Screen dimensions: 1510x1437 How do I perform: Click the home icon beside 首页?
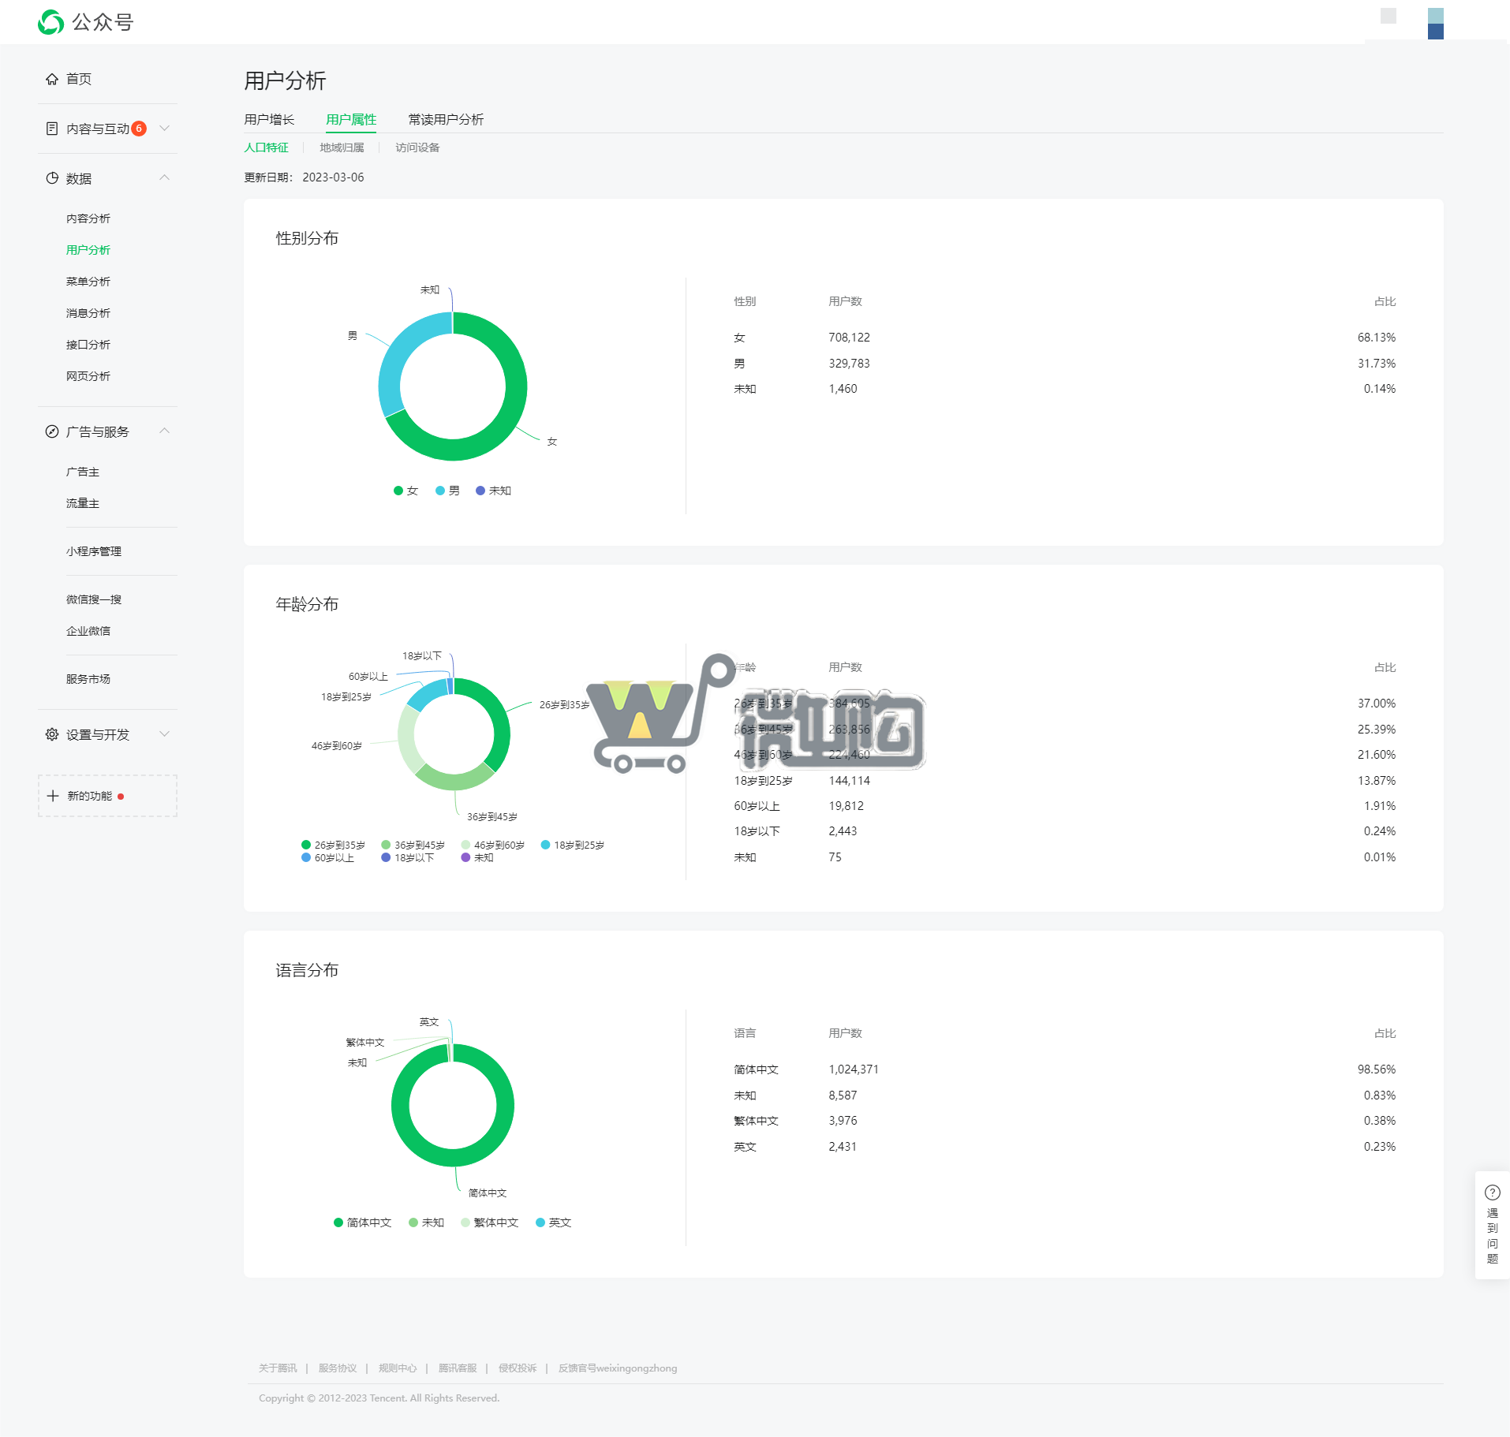click(x=52, y=79)
